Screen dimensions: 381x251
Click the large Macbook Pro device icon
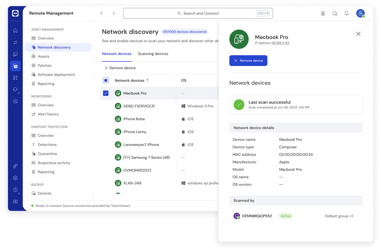click(239, 39)
